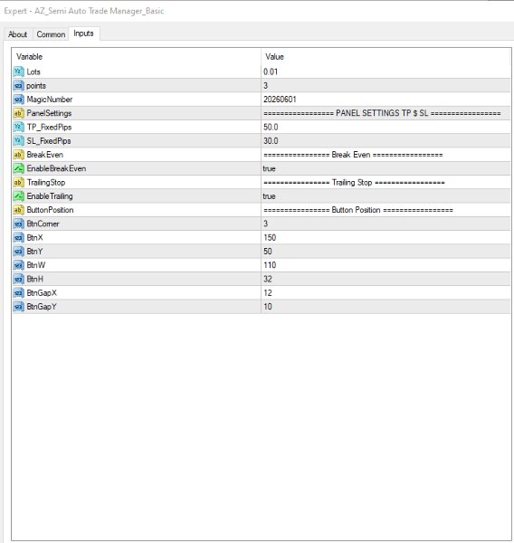Viewport: 514px width, 543px height.
Task: Select the Lots variable name
Action: (x=33, y=71)
